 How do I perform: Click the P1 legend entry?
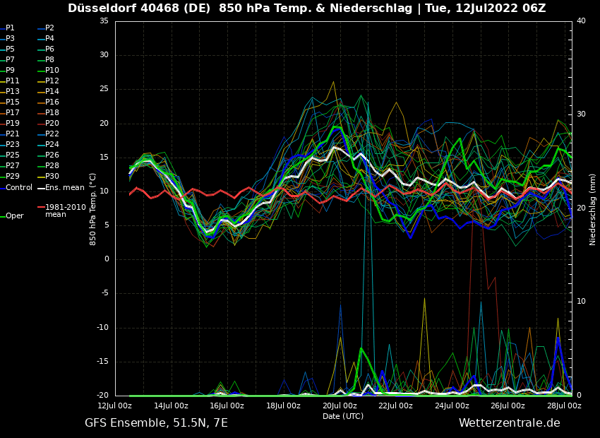click(x=10, y=28)
